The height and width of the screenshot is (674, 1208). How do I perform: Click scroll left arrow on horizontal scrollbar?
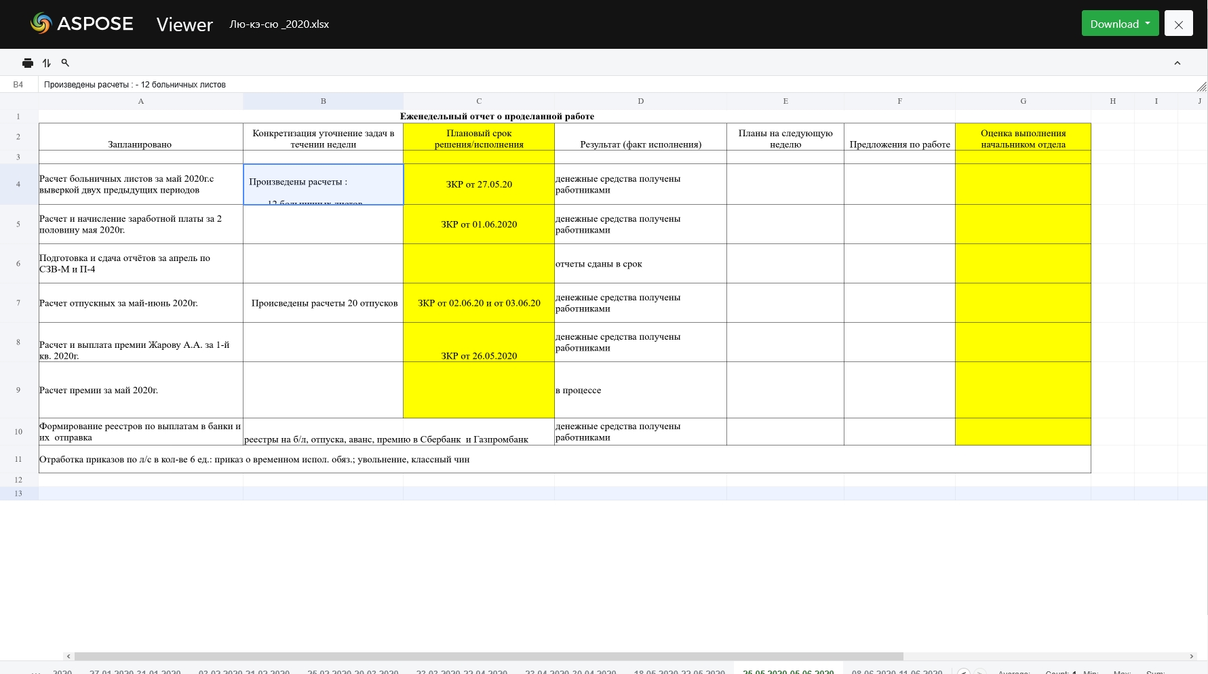[x=68, y=656]
